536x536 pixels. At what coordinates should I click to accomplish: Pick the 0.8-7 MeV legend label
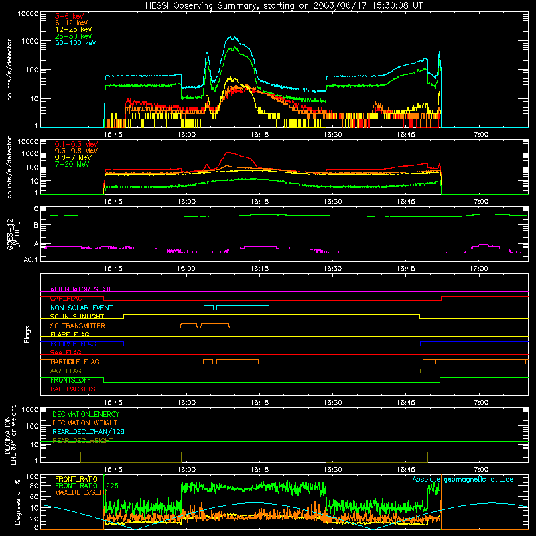coord(73,157)
